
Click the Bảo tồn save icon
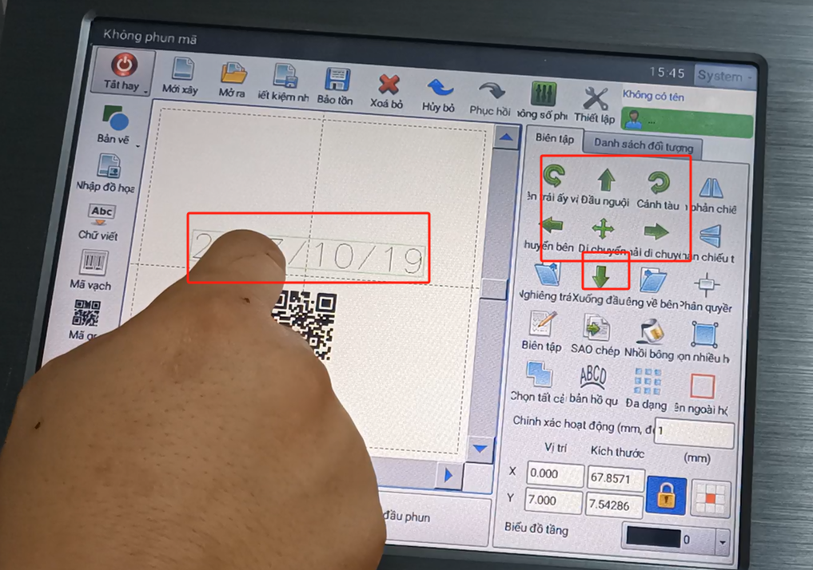(337, 81)
